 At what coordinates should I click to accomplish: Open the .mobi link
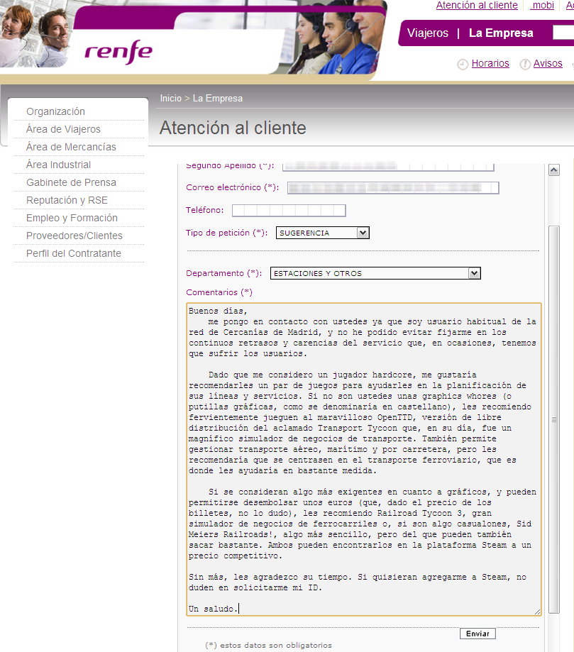coord(543,6)
